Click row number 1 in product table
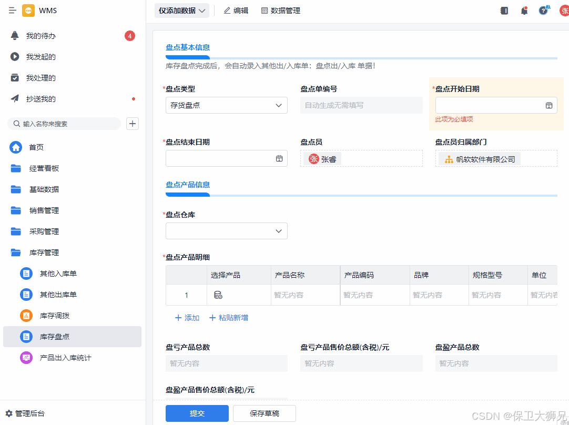 [187, 295]
